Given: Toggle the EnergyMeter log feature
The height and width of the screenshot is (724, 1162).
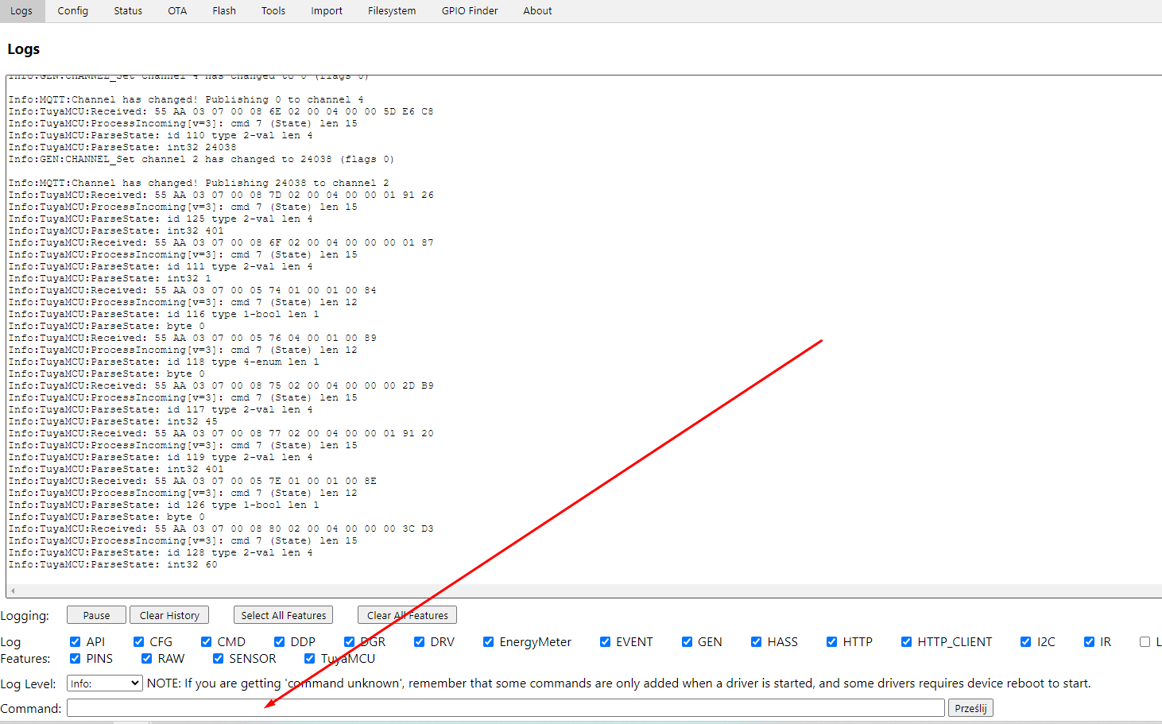Looking at the screenshot, I should tap(488, 641).
